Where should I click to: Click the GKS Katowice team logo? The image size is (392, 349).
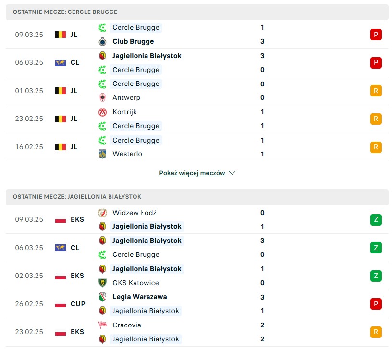[102, 283]
